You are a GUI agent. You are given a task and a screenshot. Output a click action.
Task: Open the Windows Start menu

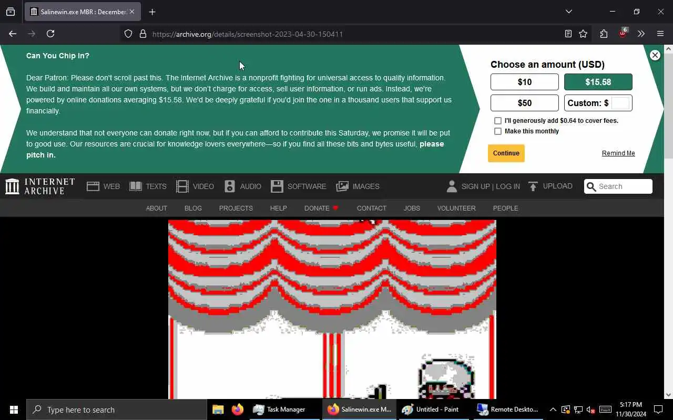click(x=14, y=409)
